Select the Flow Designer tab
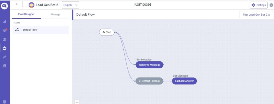274x104 pixels. pos(26,14)
